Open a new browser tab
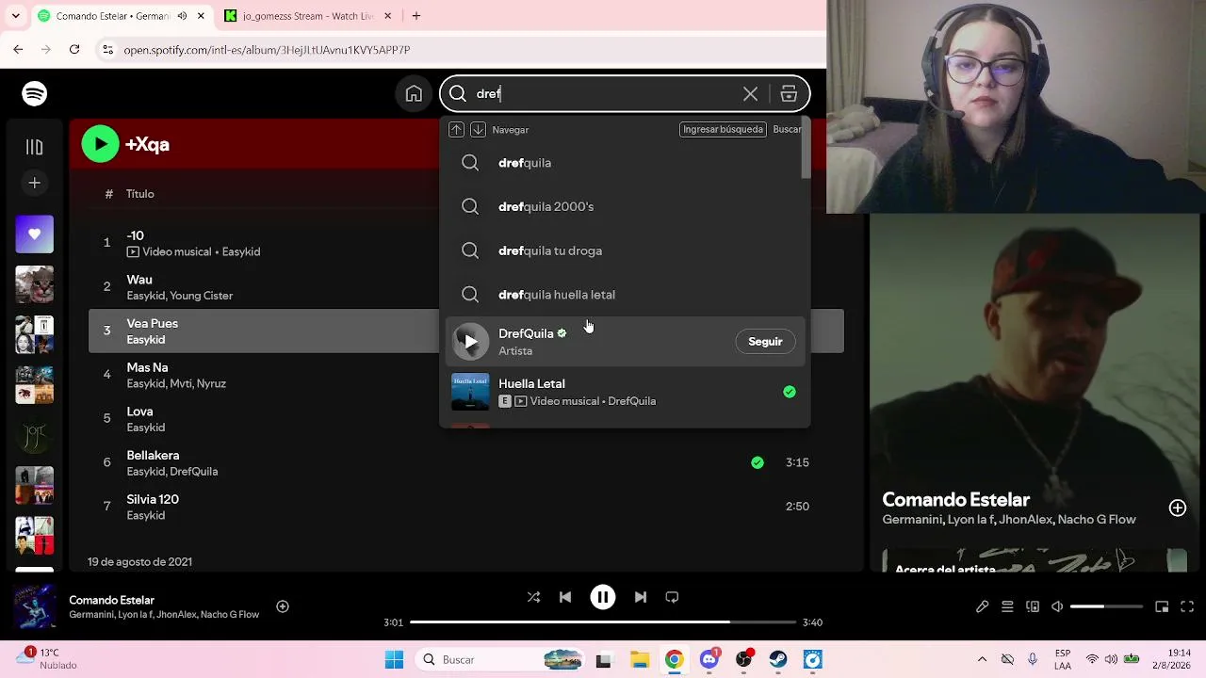The image size is (1206, 678). pyautogui.click(x=416, y=16)
